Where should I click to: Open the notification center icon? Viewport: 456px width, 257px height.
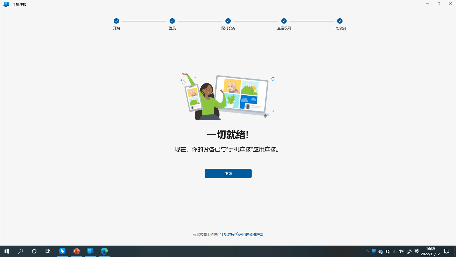coord(447,251)
